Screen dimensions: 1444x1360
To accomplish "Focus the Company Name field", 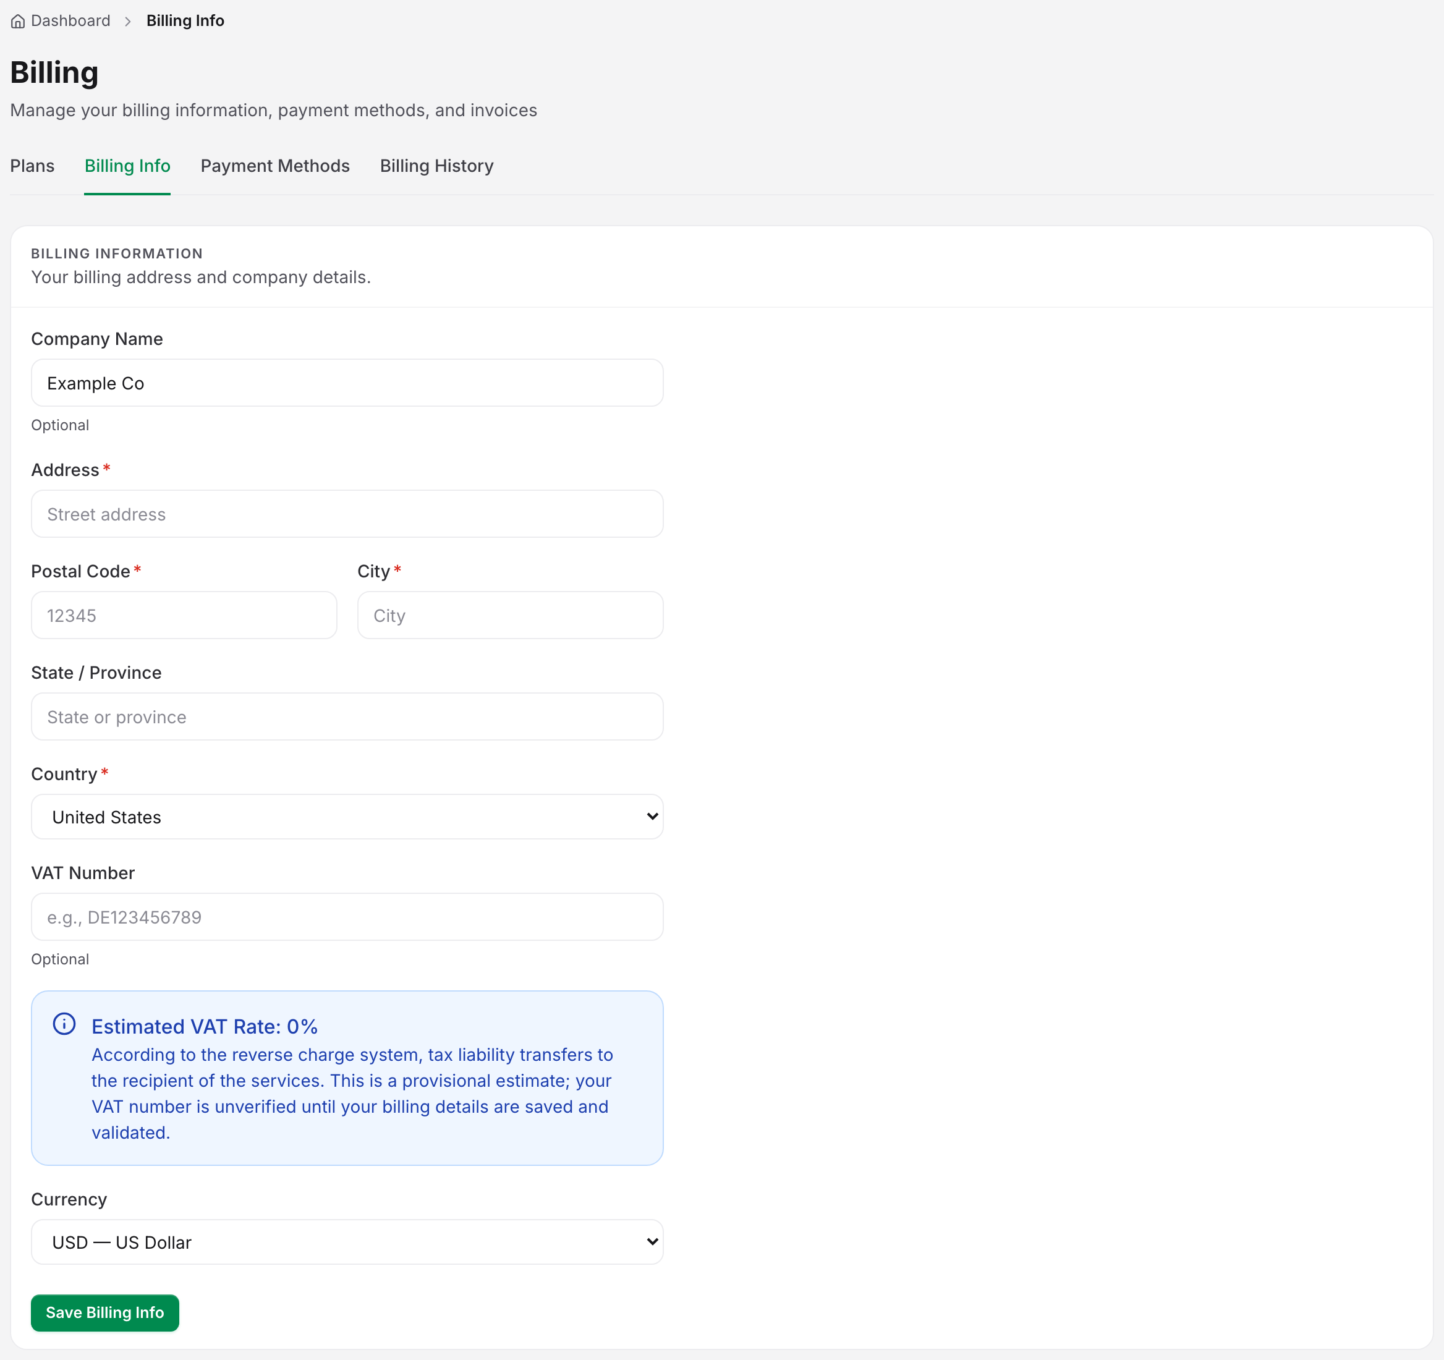I will coord(347,383).
